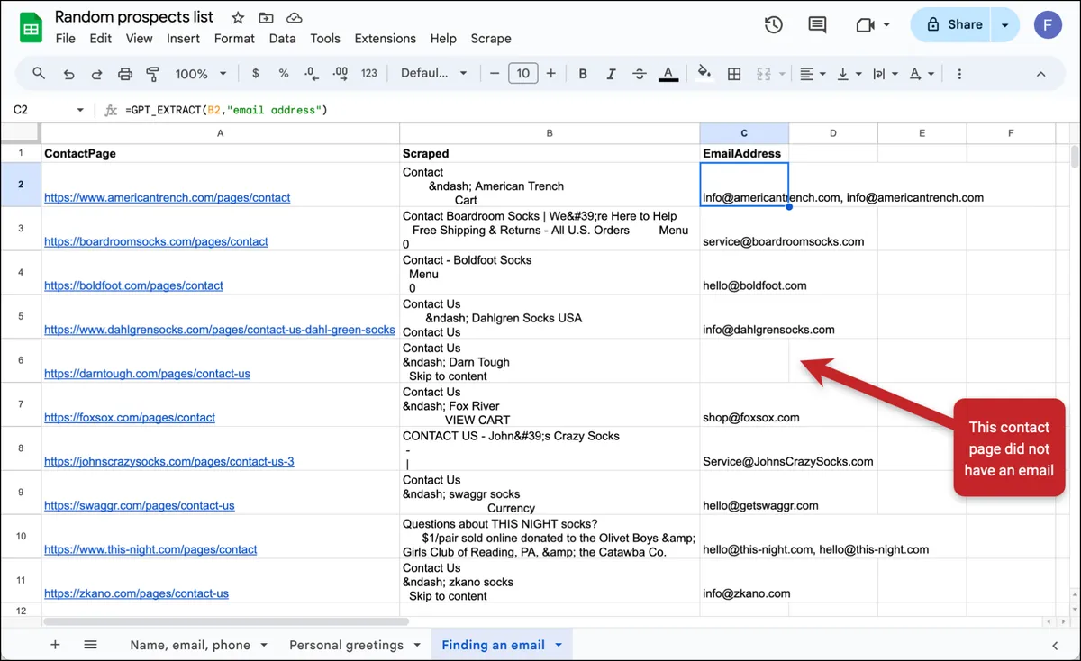Open the johnscrazysocks.com contact link
The image size is (1081, 661).
pos(169,462)
